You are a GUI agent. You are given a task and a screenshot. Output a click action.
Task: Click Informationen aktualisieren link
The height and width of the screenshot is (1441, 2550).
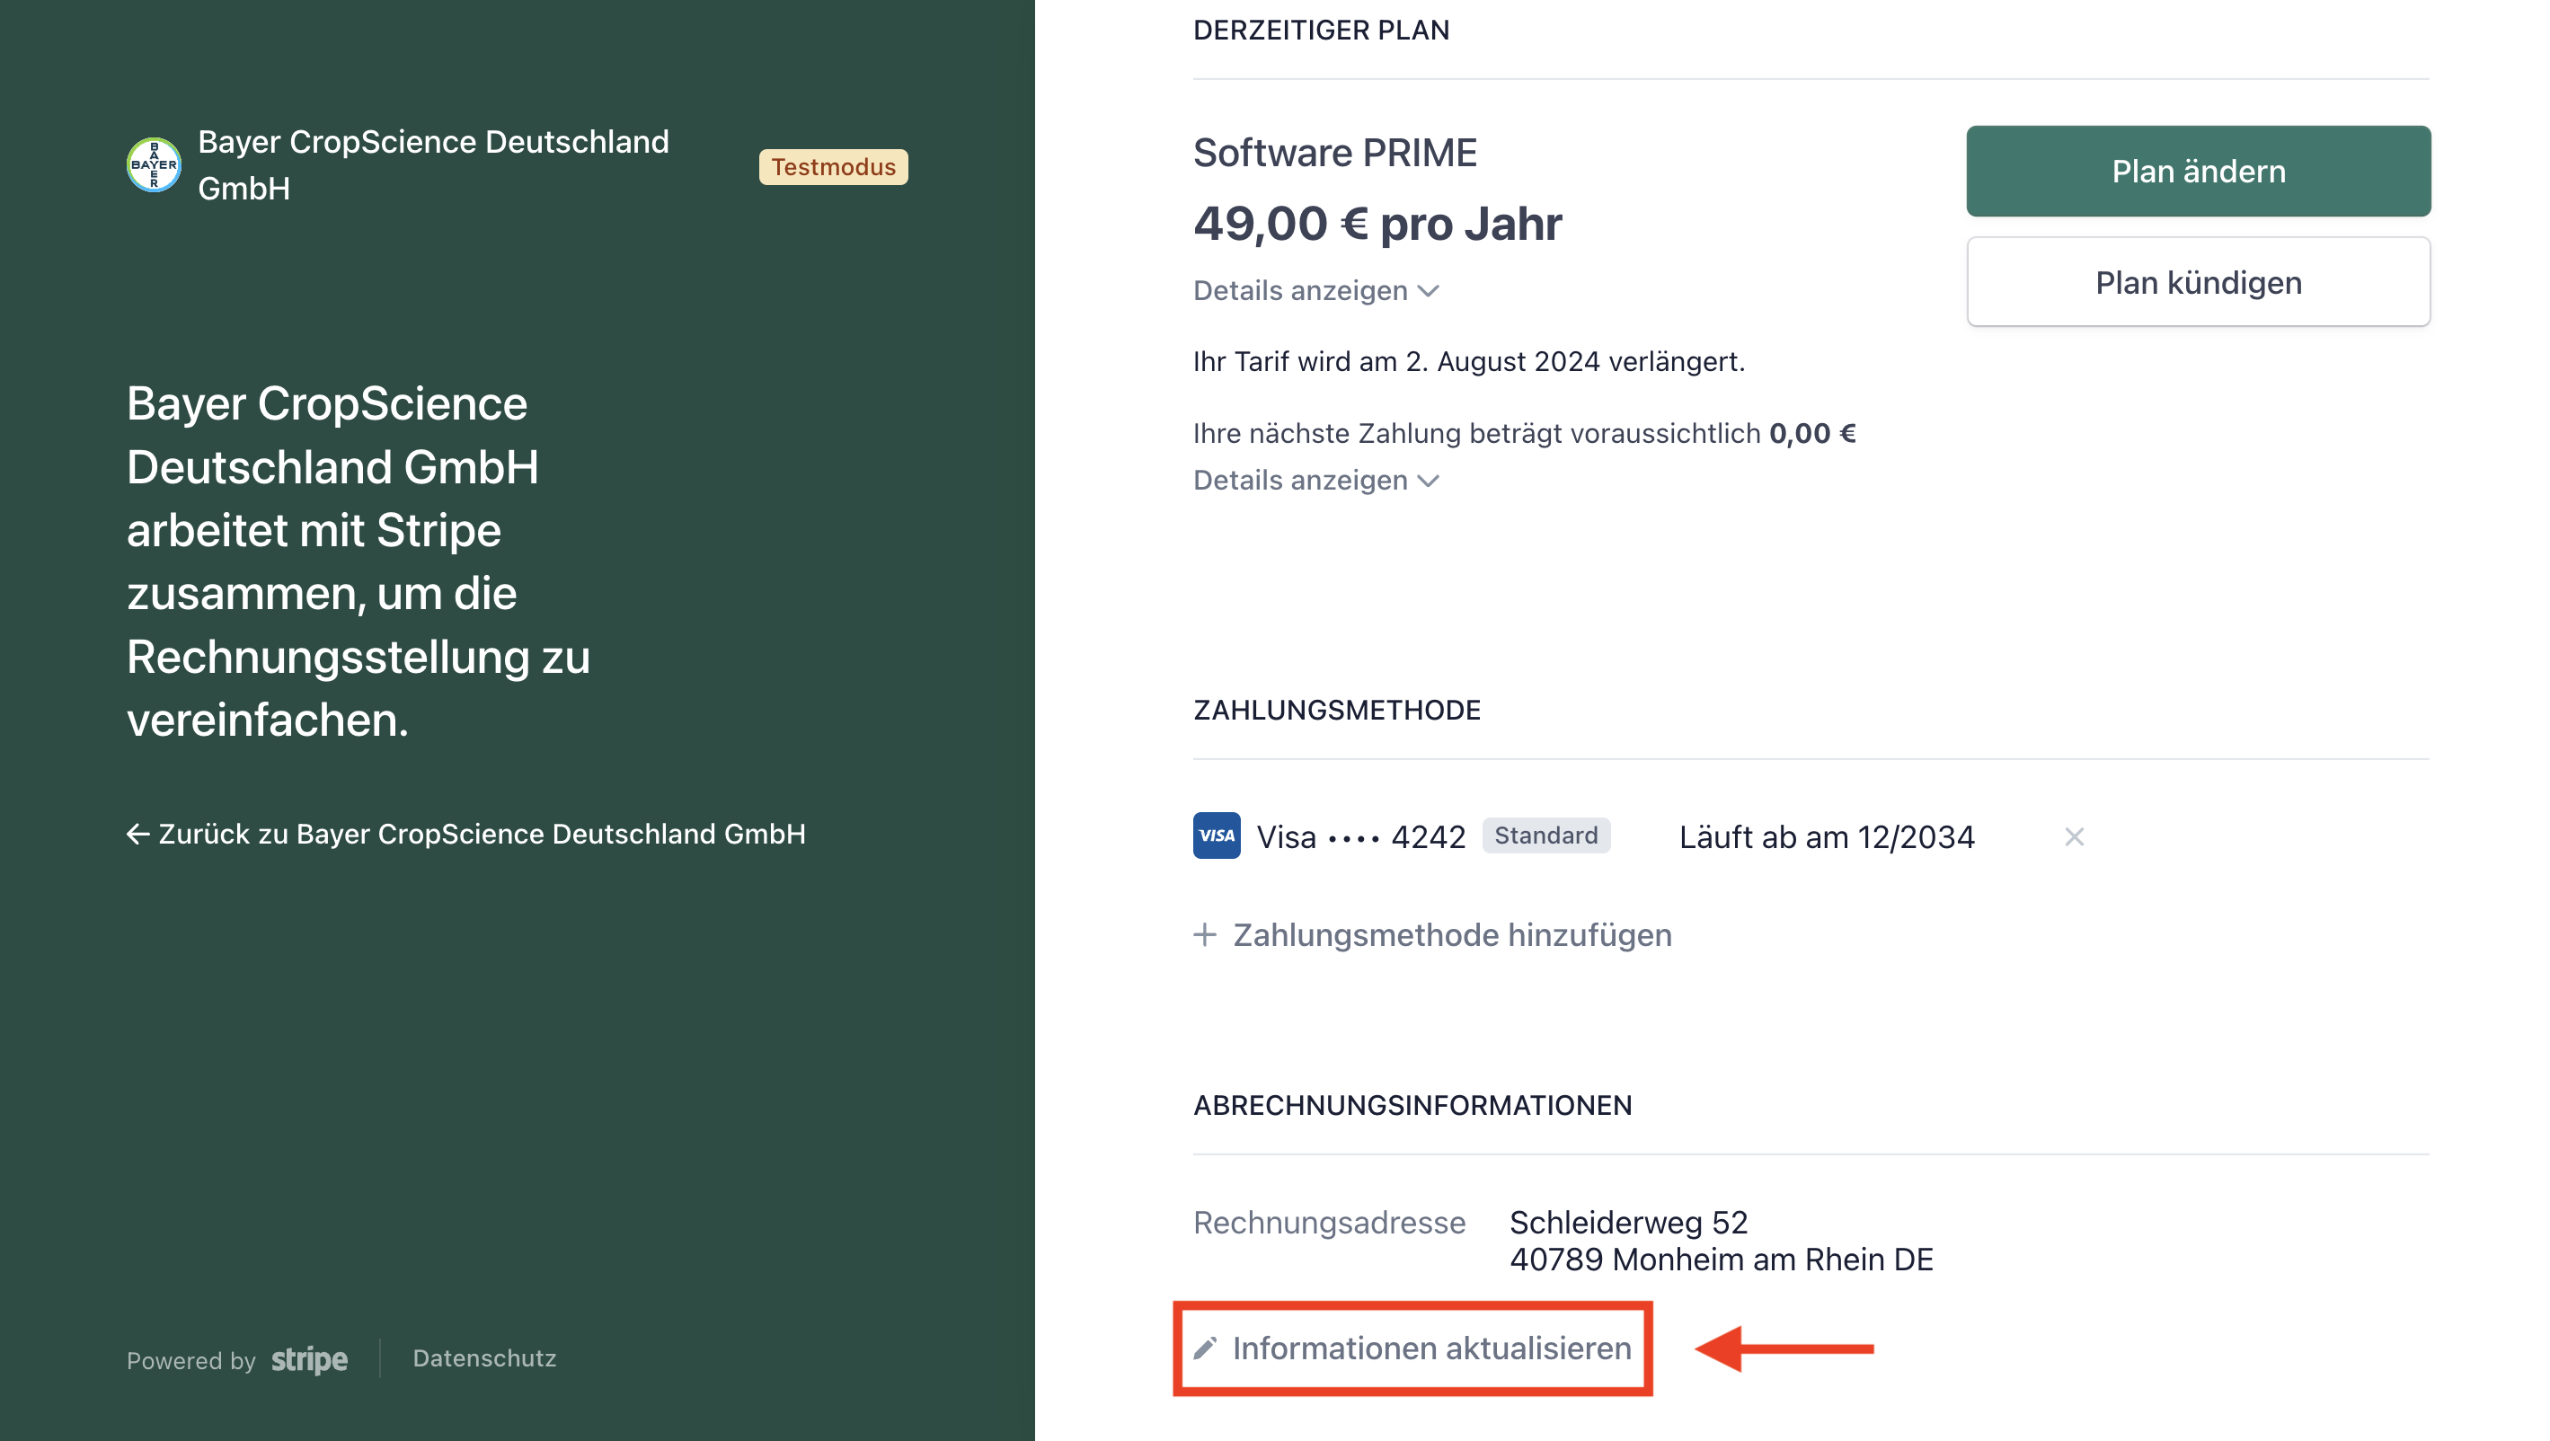(1430, 1348)
